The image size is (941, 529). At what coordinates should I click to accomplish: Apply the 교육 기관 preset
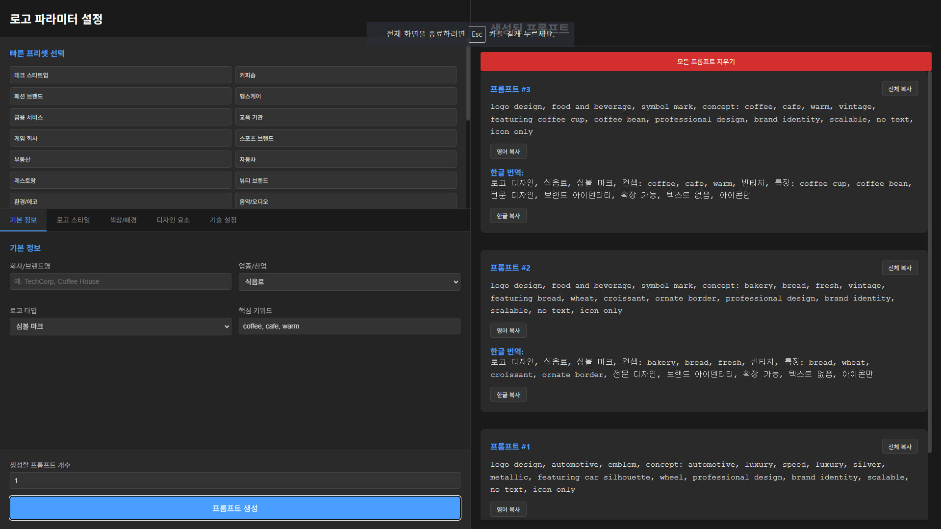point(346,117)
